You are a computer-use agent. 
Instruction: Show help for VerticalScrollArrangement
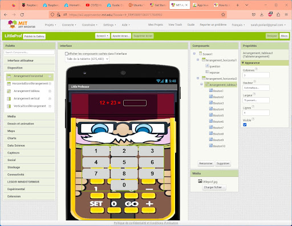click(50, 106)
